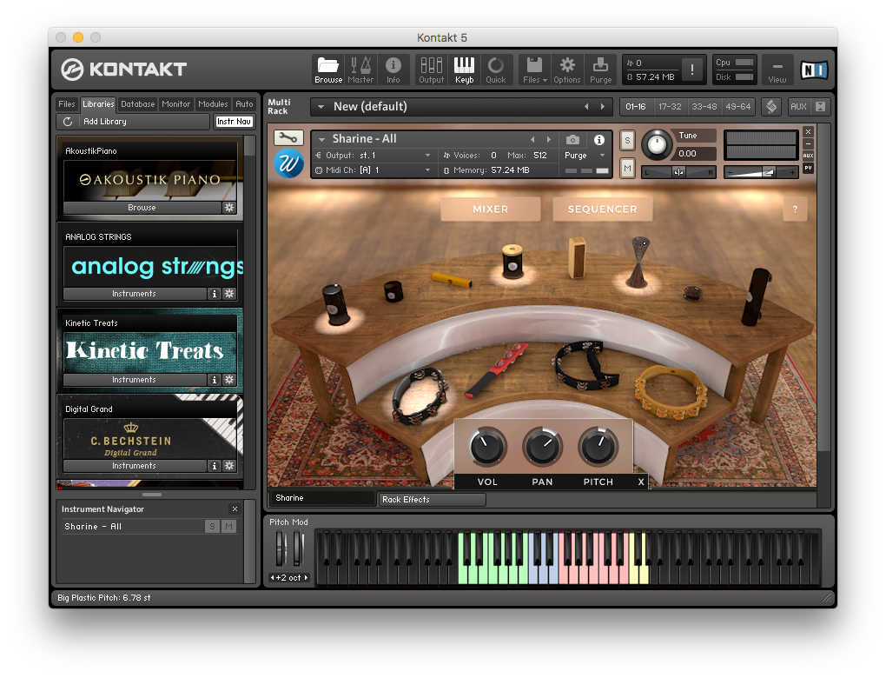Go to next multi preset arrow

[602, 106]
